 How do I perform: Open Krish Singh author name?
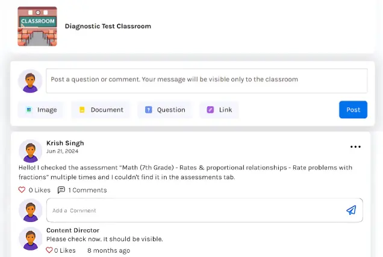[65, 143]
